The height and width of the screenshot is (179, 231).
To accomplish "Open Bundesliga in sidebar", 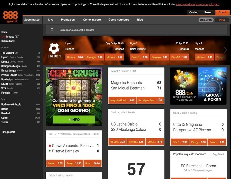I will (x=21, y=79).
